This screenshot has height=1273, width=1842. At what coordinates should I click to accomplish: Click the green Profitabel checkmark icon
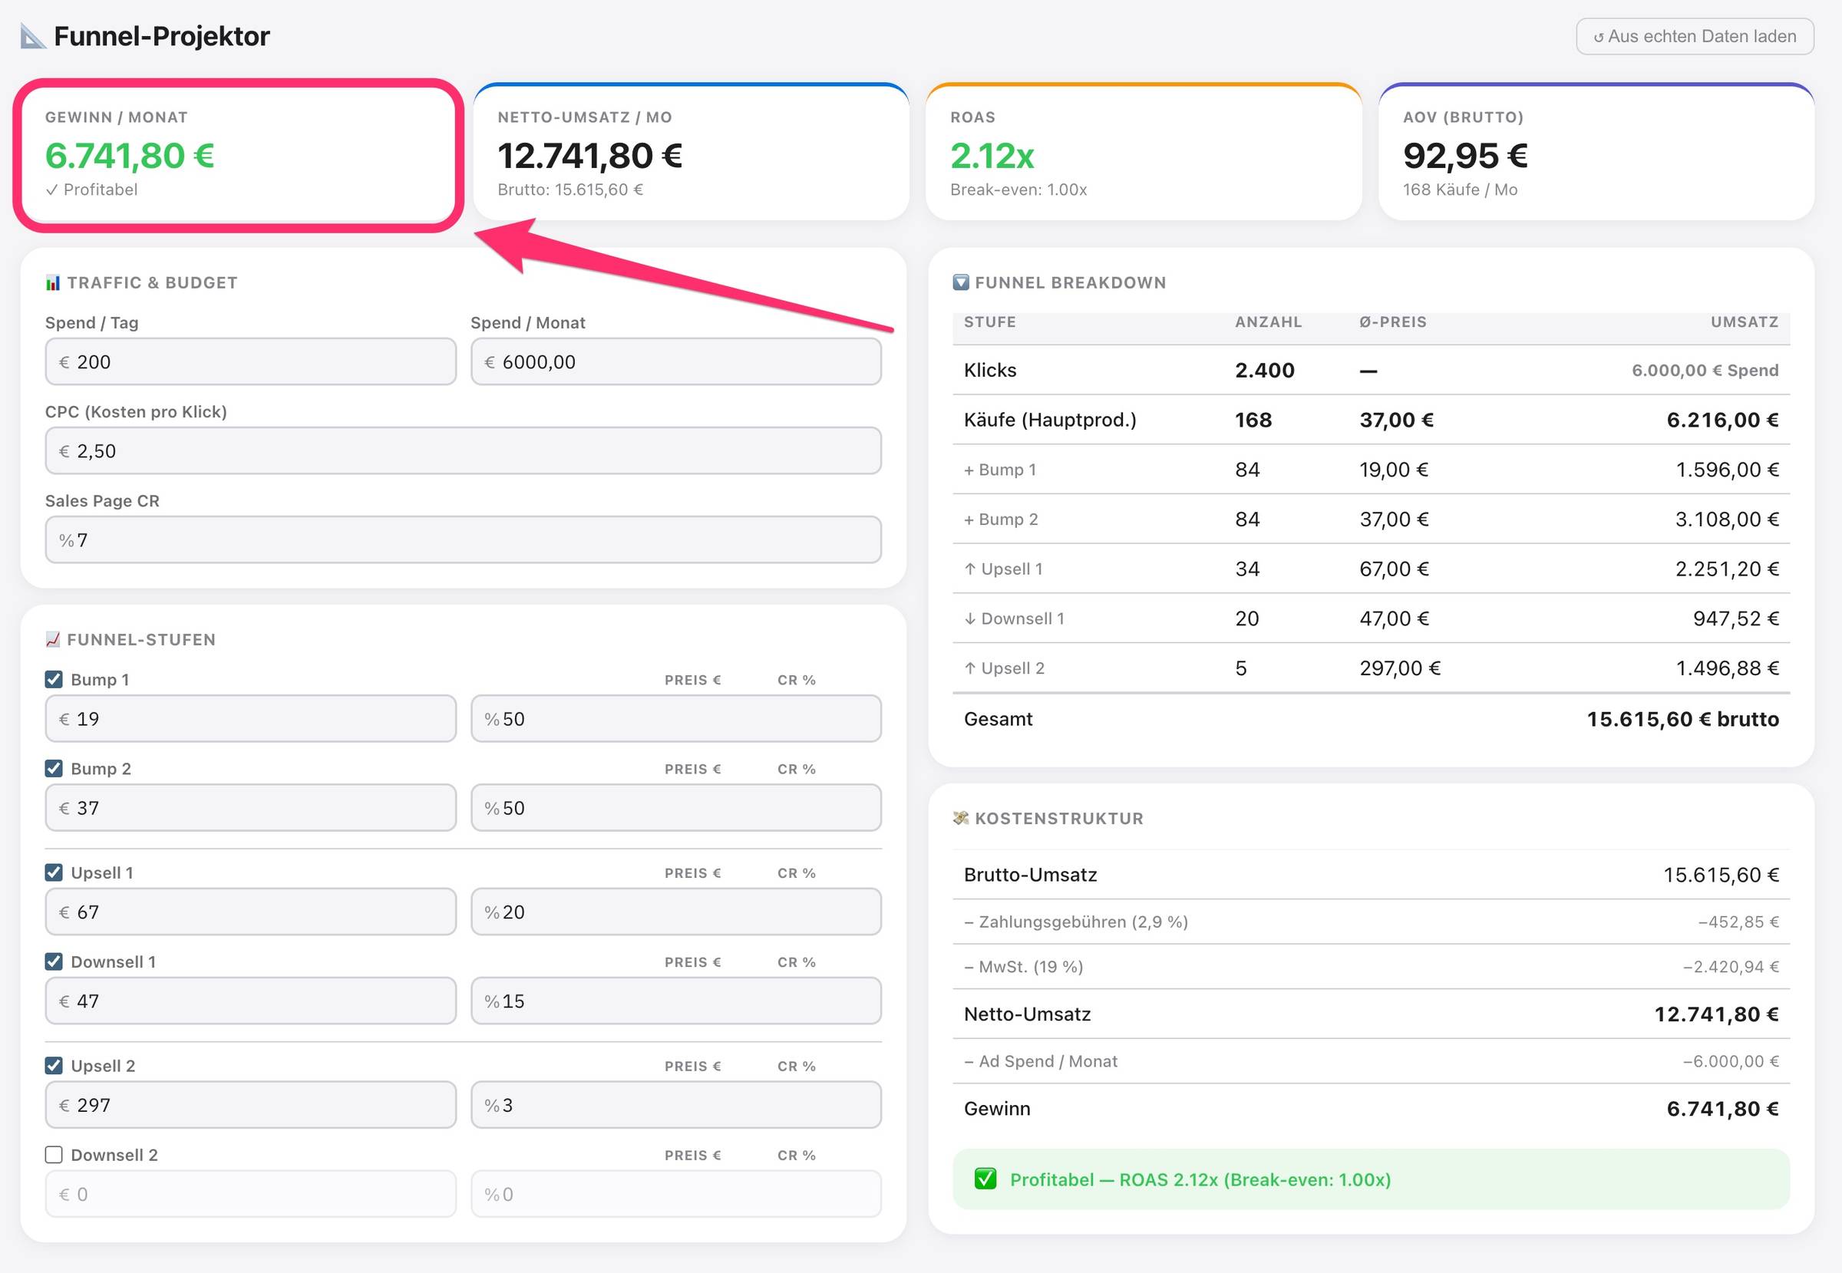pyautogui.click(x=985, y=1179)
